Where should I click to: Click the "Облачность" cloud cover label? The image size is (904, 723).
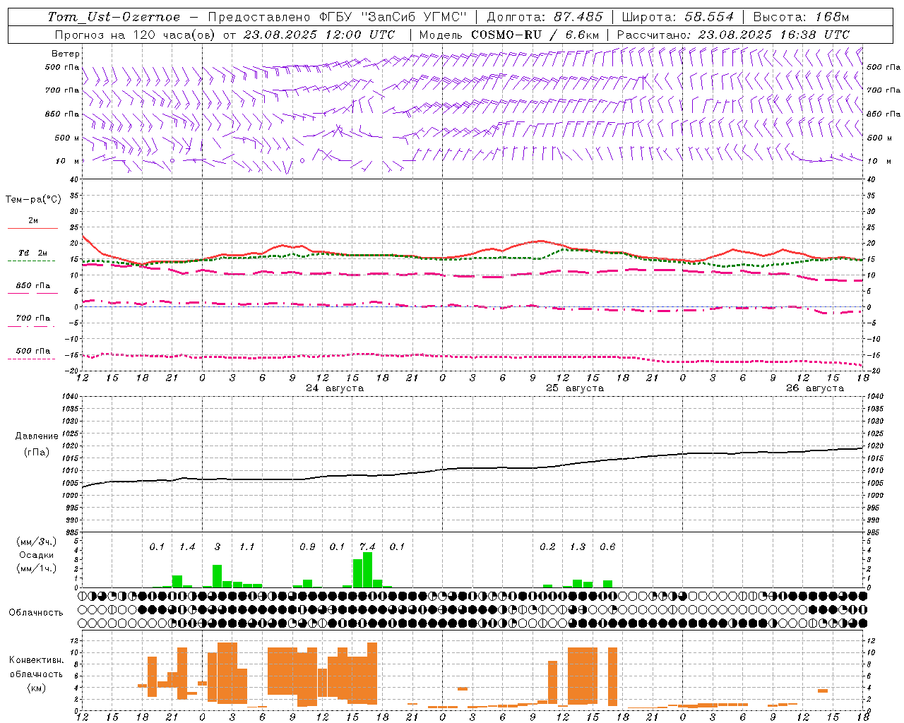click(x=36, y=612)
